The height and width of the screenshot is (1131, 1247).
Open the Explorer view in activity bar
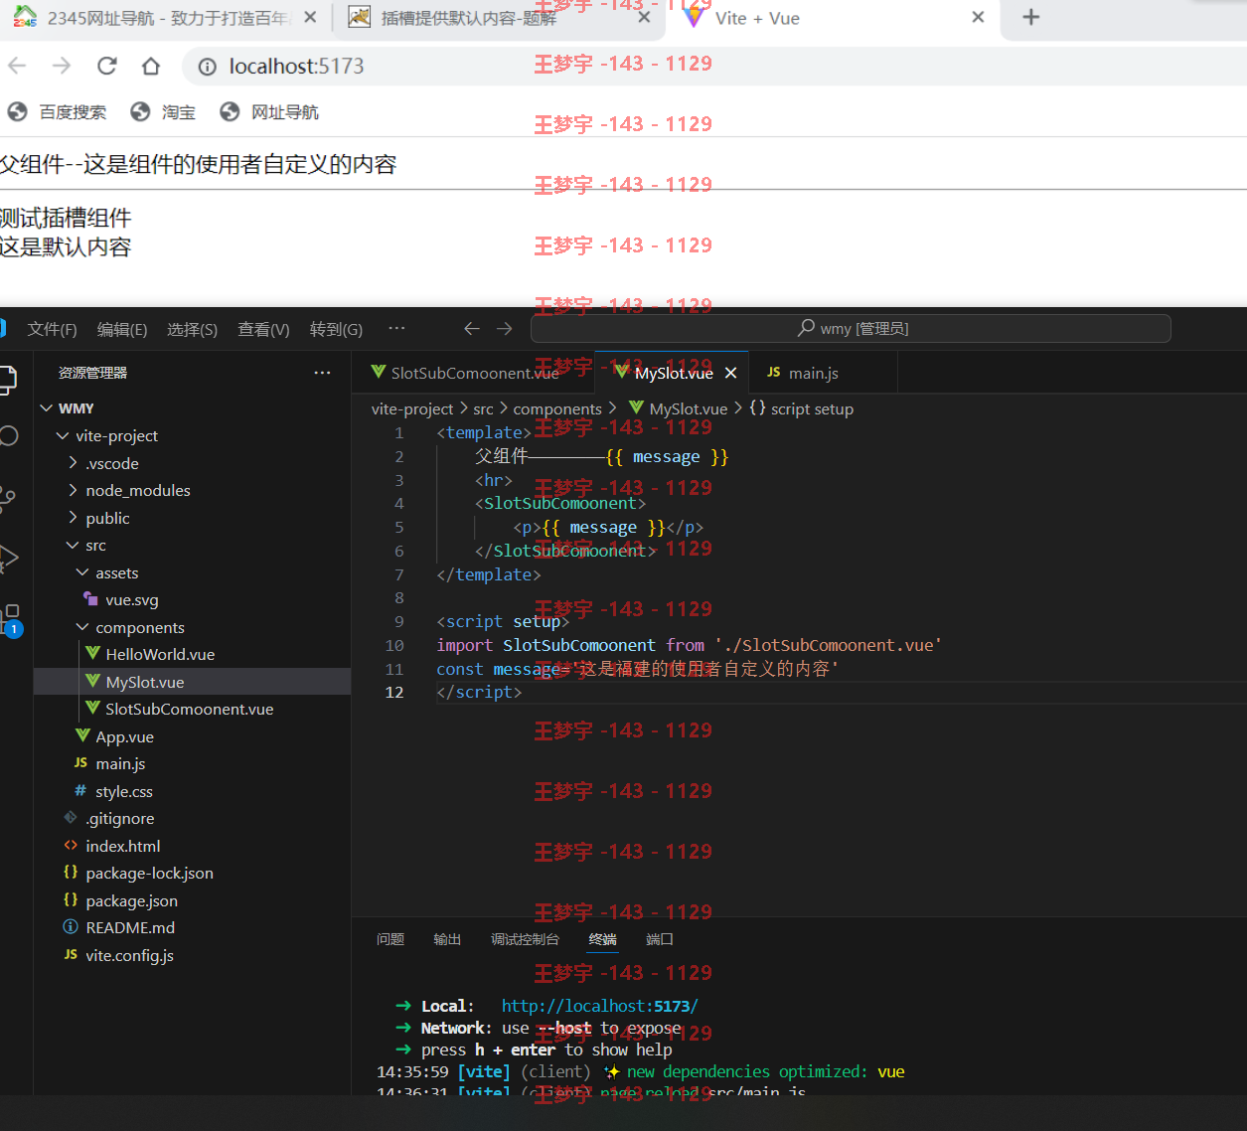(8, 379)
